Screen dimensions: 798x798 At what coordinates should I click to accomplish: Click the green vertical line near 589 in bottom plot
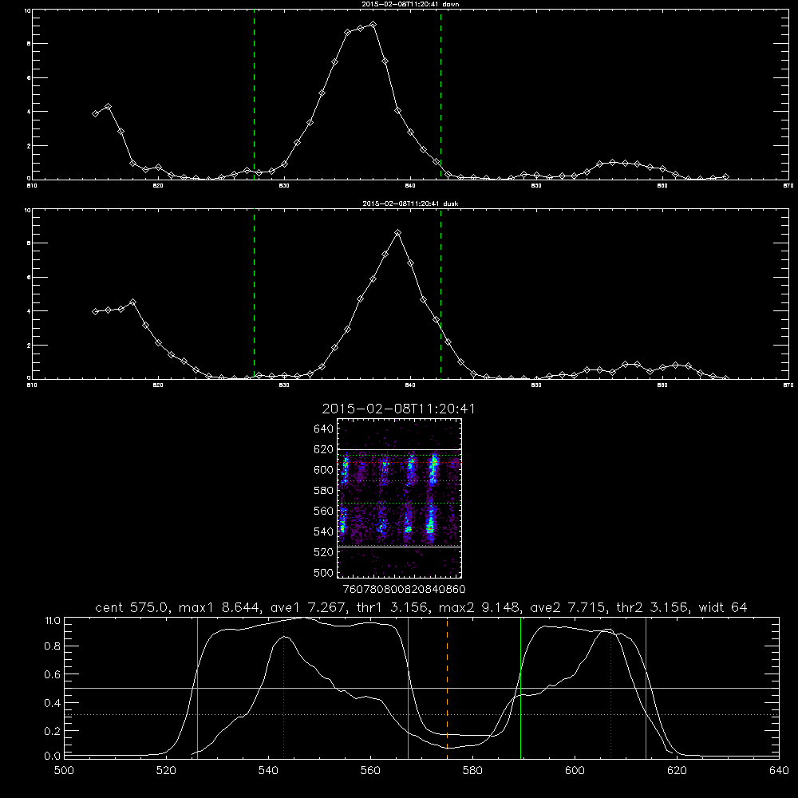click(x=520, y=687)
